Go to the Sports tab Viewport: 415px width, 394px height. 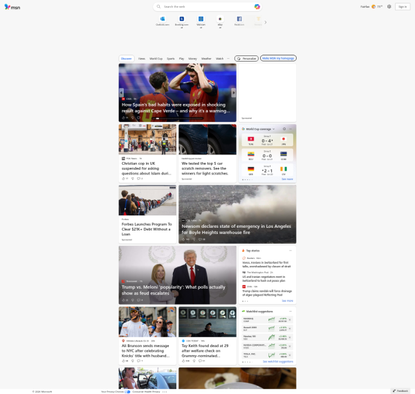[x=171, y=59]
